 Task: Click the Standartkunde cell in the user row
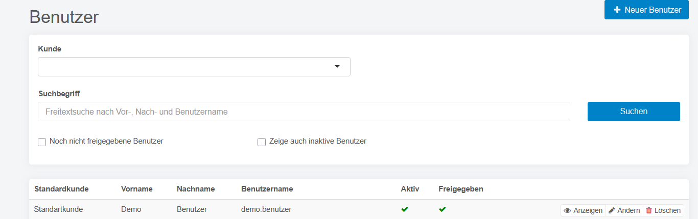(58, 209)
